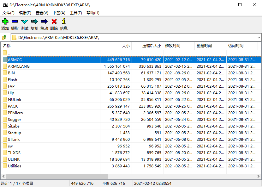Viewport: 262px width, 187px height.
Task: Click the Flash folder icon
Action: [5, 80]
